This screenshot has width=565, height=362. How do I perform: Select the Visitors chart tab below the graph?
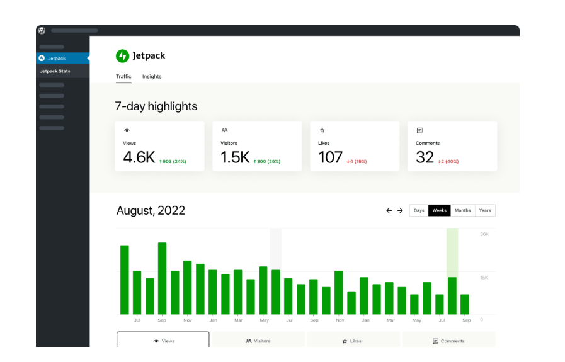pos(258,340)
